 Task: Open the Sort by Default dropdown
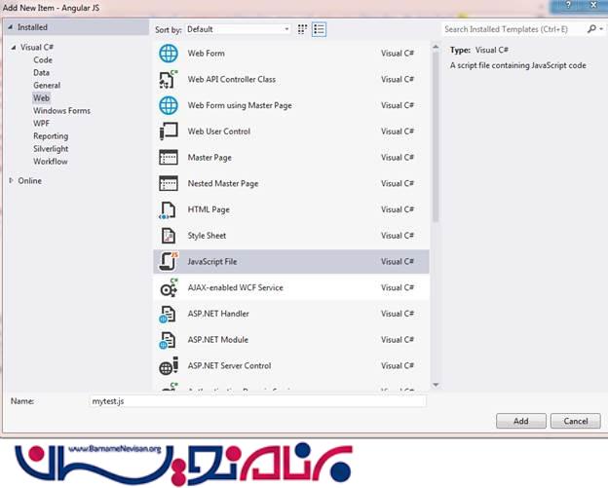click(238, 29)
